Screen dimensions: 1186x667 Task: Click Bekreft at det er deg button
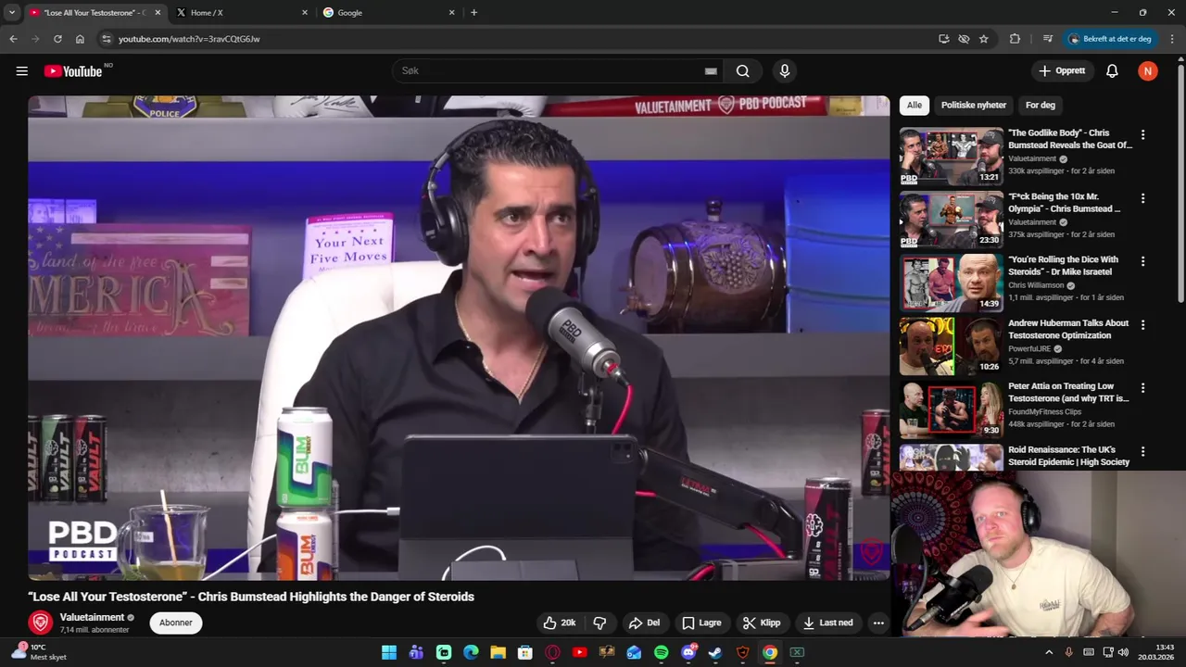(1110, 39)
